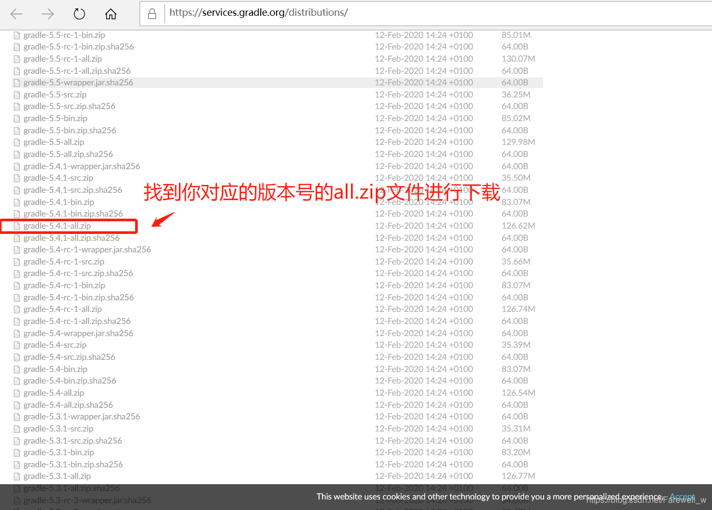The height and width of the screenshot is (510, 712).
Task: Download gradle-5.4.1-all.zip
Action: tap(57, 226)
